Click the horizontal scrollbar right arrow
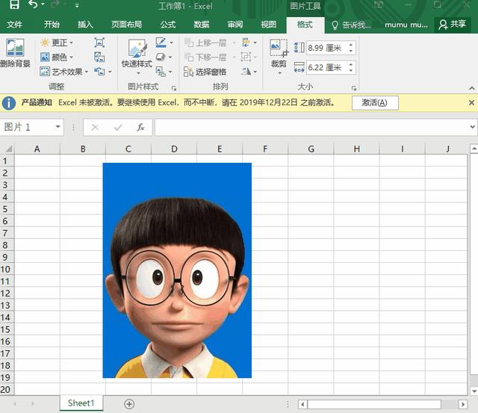Image resolution: width=478 pixels, height=413 pixels. 463,404
